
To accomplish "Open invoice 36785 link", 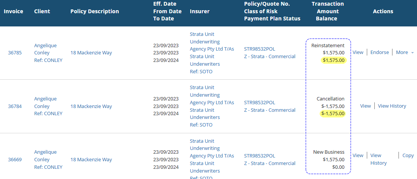I will click(15, 53).
